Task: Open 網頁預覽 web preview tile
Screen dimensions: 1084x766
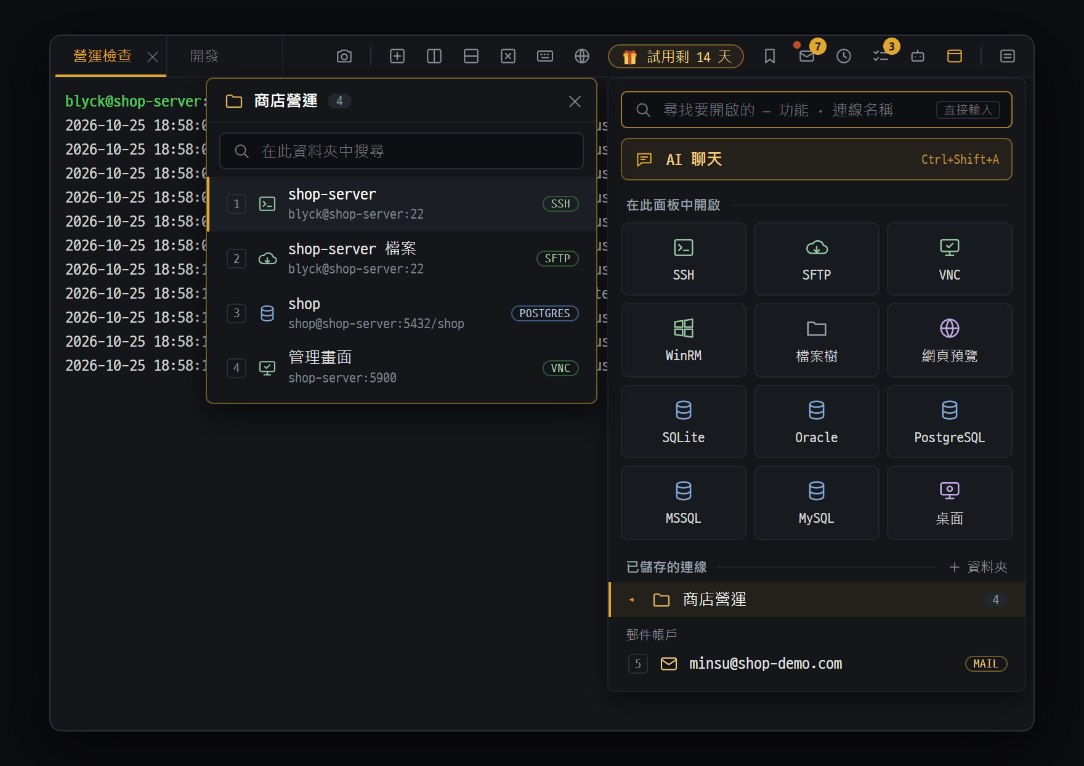Action: 950,340
